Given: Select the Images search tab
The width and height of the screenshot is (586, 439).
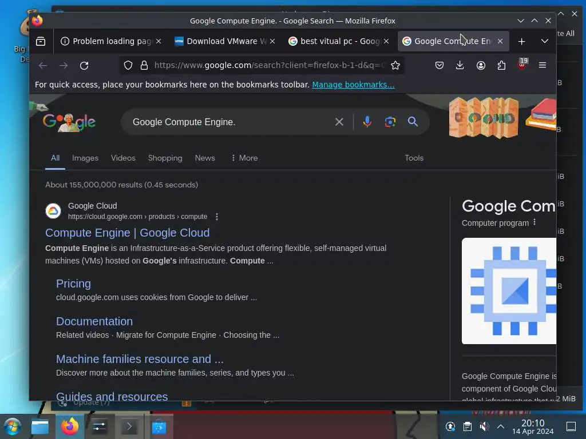Looking at the screenshot, I should (85, 158).
